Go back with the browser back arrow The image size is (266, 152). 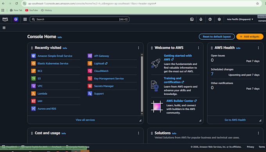(4, 4)
